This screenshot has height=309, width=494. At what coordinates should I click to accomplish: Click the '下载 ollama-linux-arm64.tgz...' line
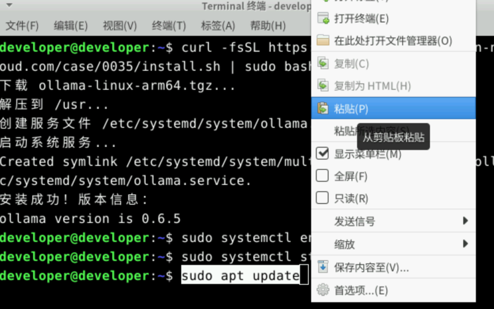(118, 85)
